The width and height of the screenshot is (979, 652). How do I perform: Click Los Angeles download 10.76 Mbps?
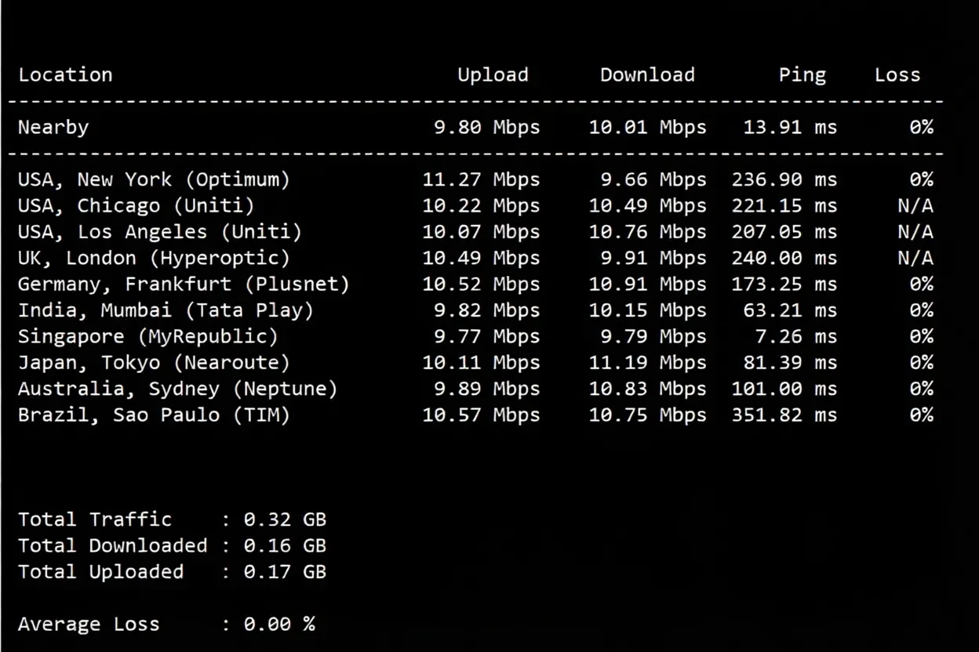click(647, 233)
